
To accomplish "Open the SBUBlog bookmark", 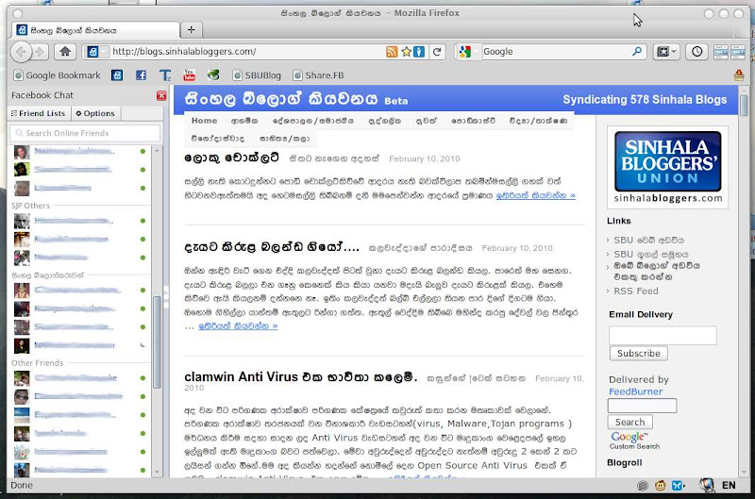I will tap(257, 75).
